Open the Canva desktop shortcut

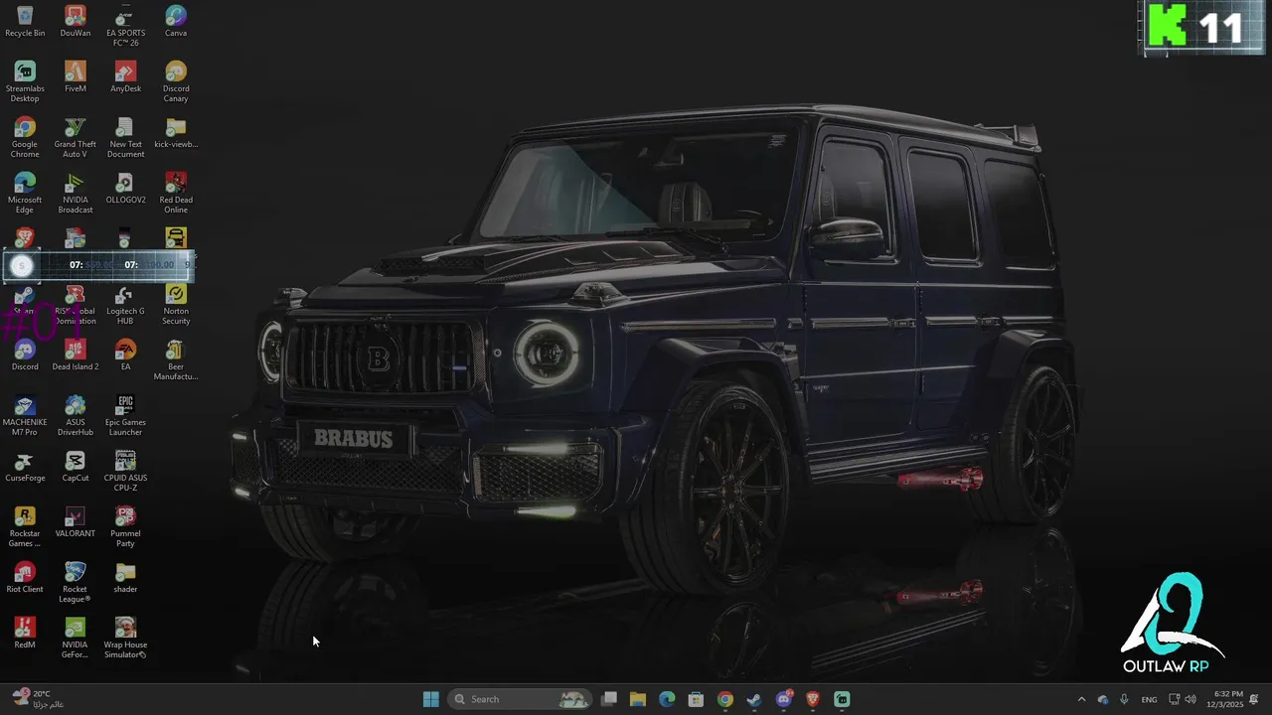176,22
